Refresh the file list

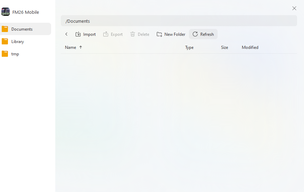tap(203, 34)
